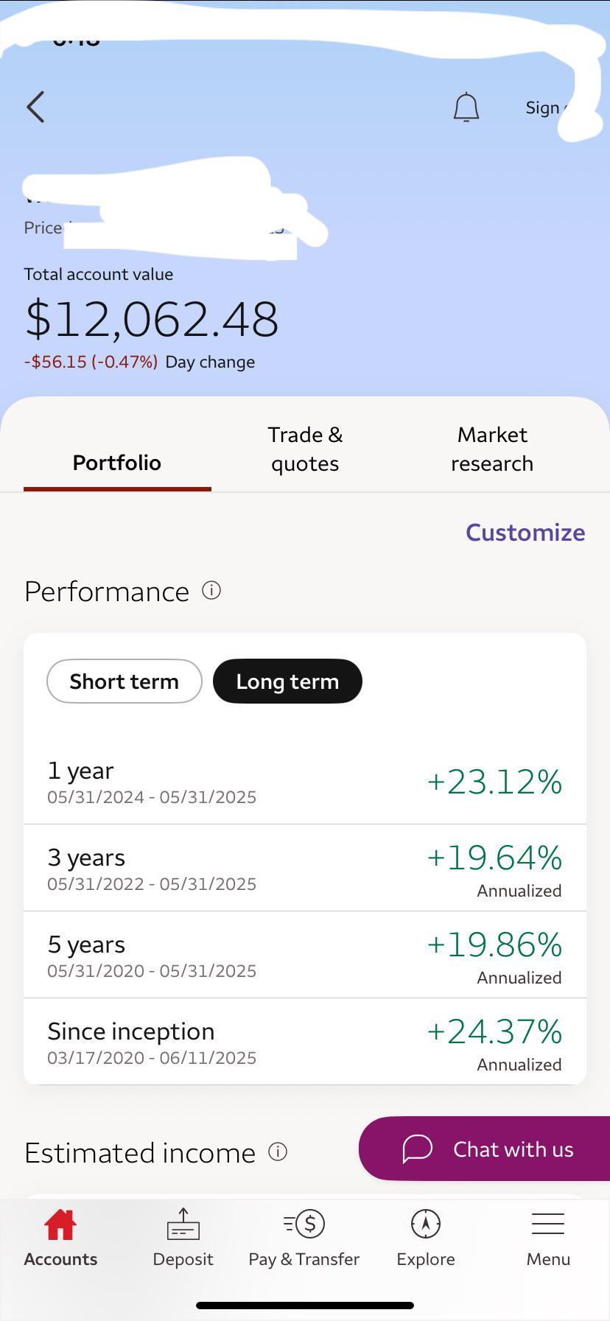The width and height of the screenshot is (610, 1321).
Task: Switch performance to Short term
Action: (x=125, y=681)
